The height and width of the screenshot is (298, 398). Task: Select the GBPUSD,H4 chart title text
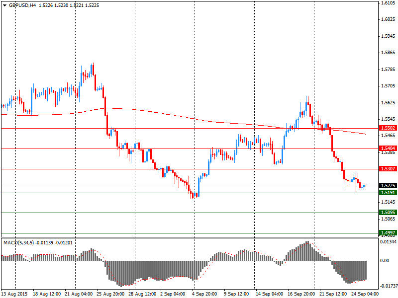pos(22,5)
